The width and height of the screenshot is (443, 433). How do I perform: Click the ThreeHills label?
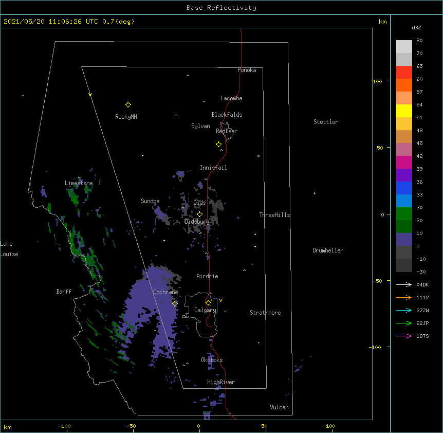(x=274, y=215)
